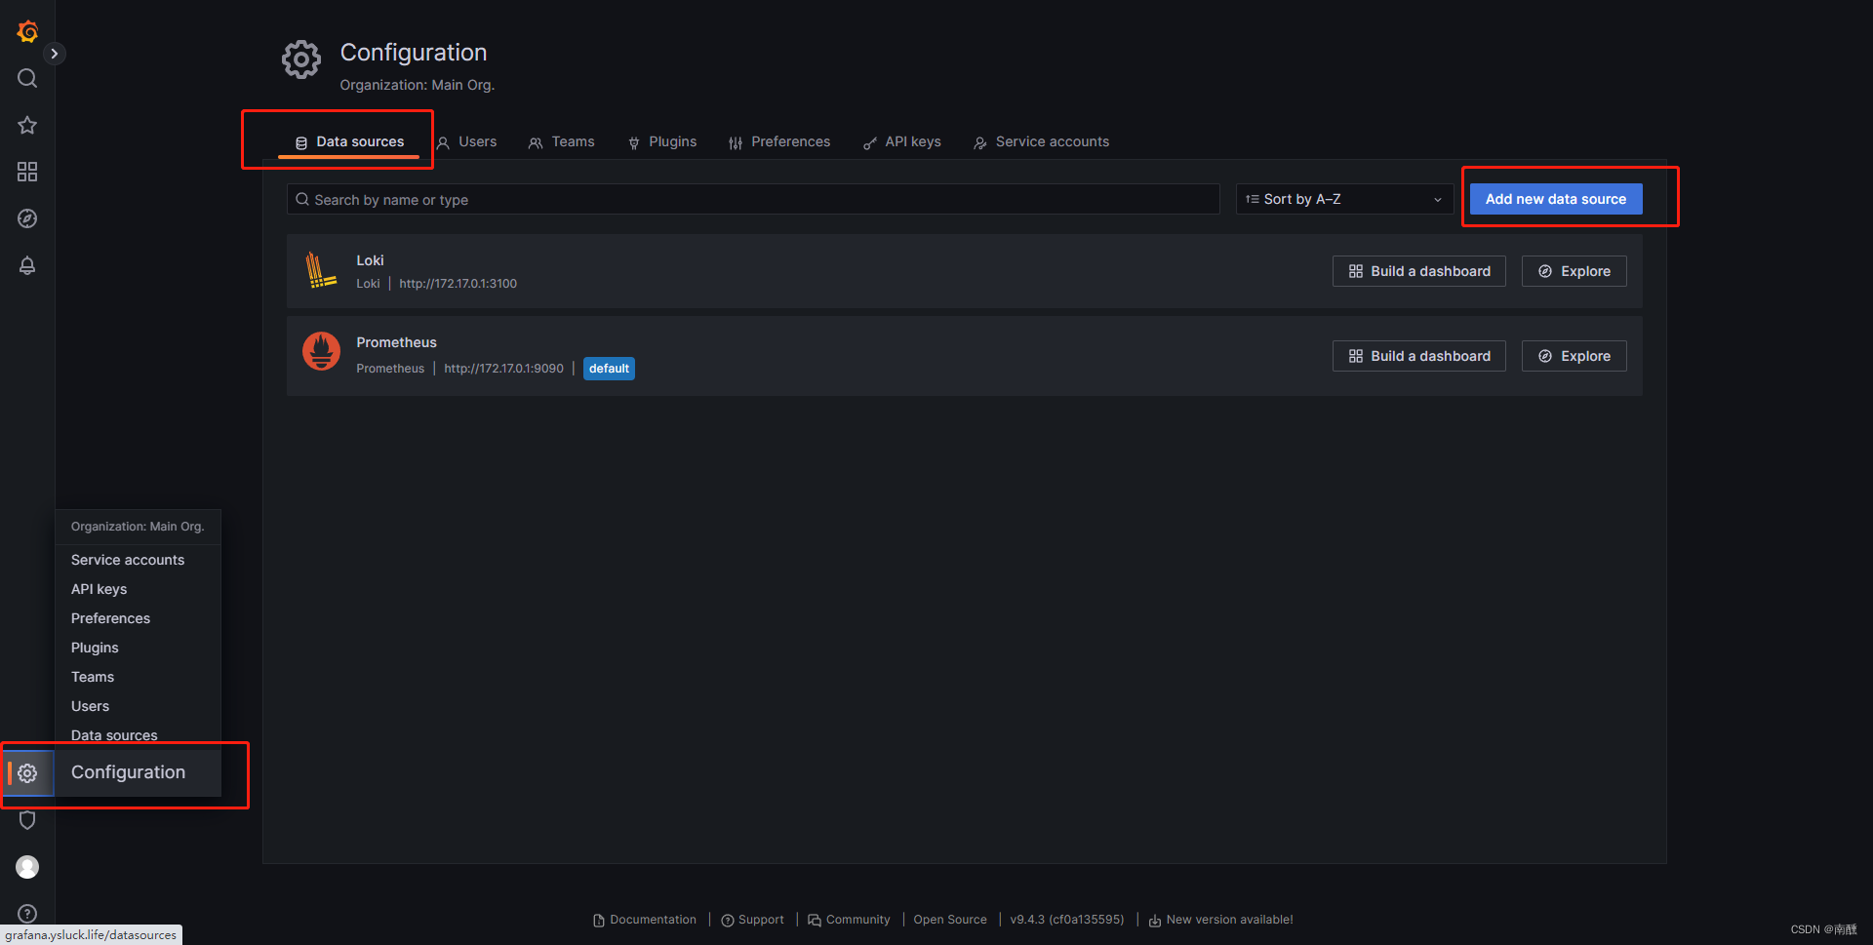Click Add new data source button
Screen dimensions: 1873x945
[x=1556, y=199]
